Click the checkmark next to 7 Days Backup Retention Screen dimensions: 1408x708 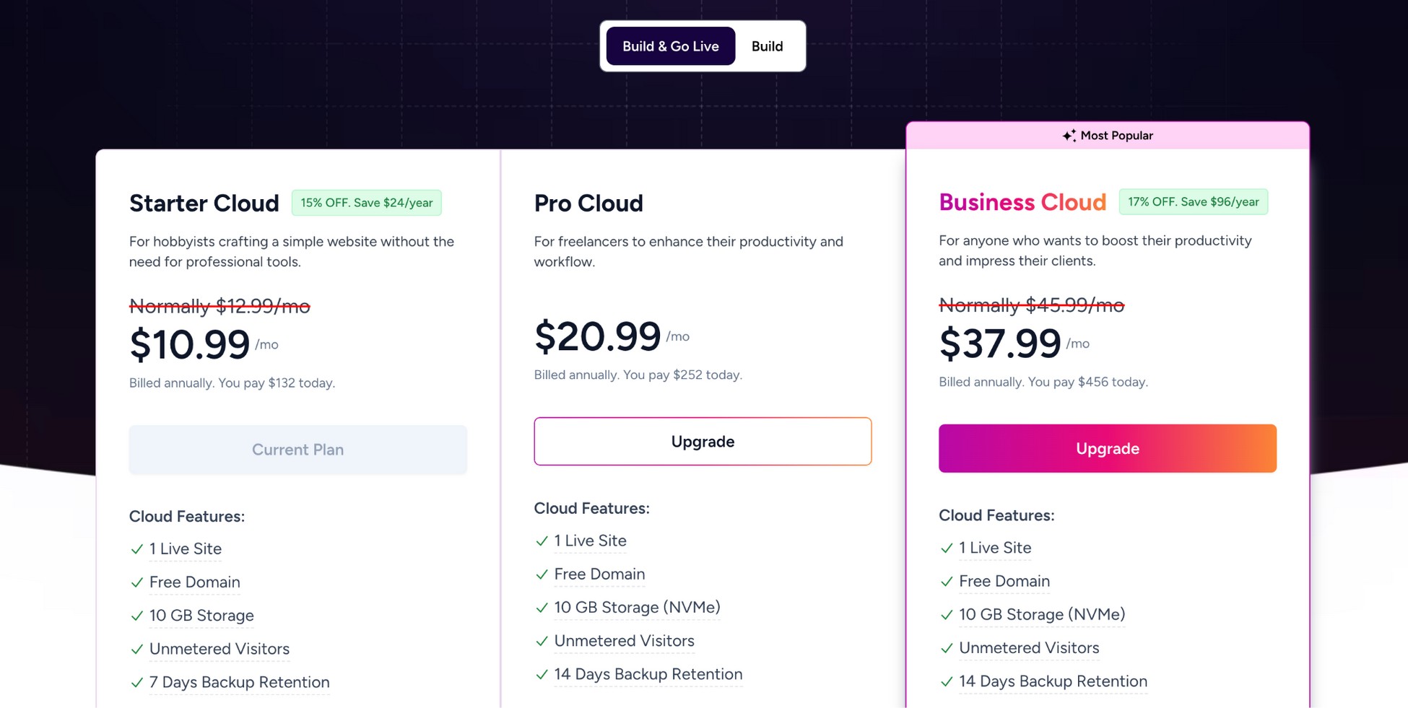(x=136, y=682)
